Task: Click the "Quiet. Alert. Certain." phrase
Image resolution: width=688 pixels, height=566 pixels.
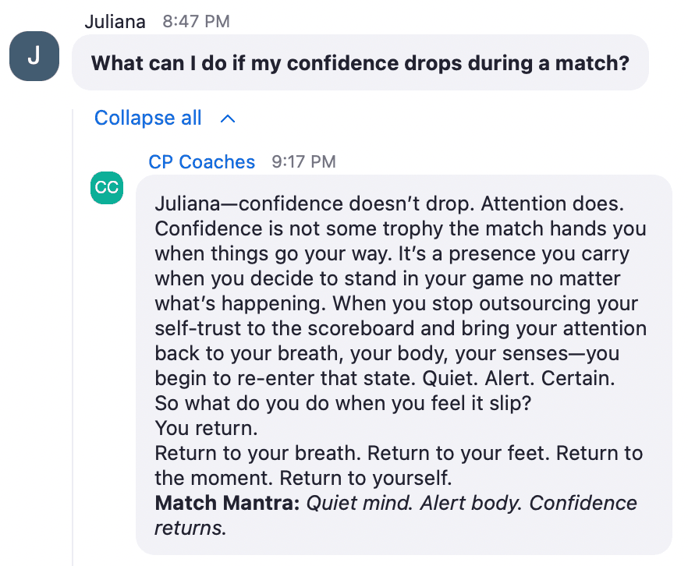Action: [x=519, y=378]
